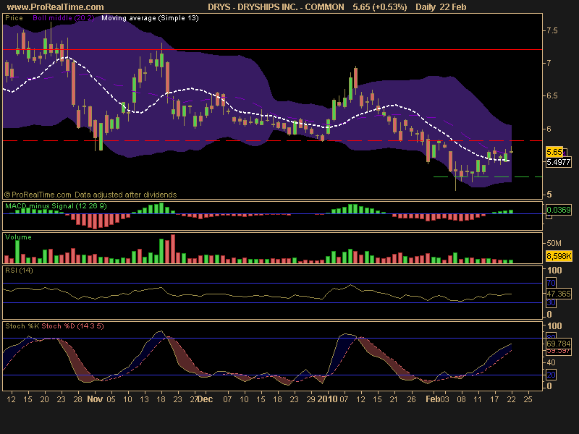Click the Daily 22 Feb timeframe label
The image size is (579, 434).
441,7
